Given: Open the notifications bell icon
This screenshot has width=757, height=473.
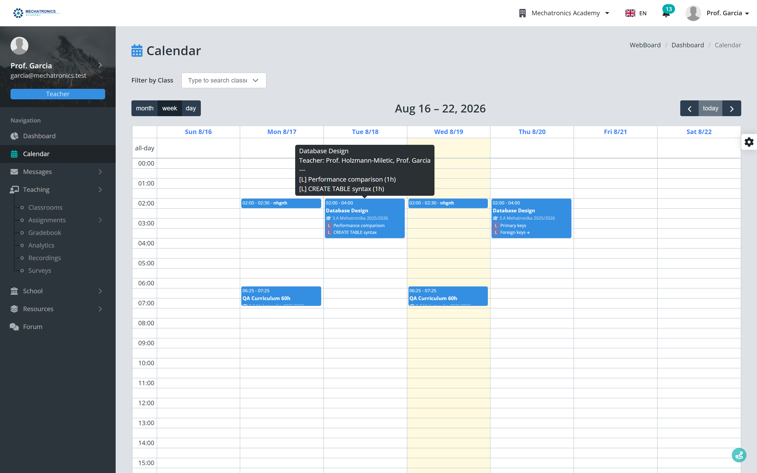Looking at the screenshot, I should coord(666,13).
